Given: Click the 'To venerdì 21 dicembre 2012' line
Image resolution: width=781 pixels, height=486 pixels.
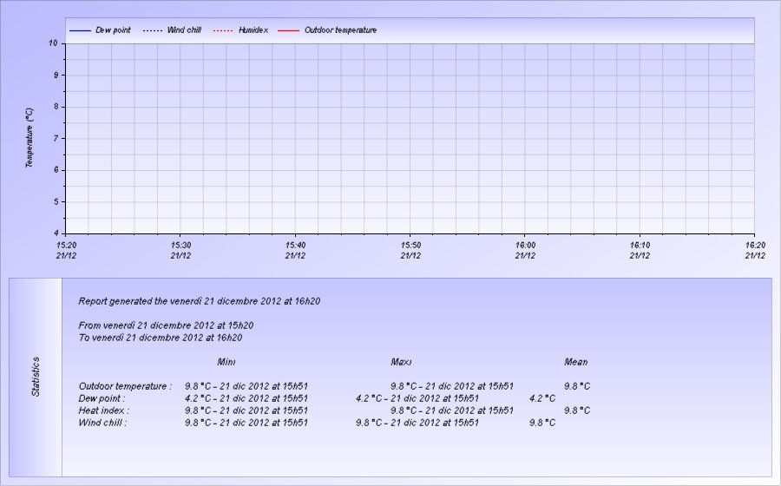Looking at the screenshot, I should pos(161,338).
